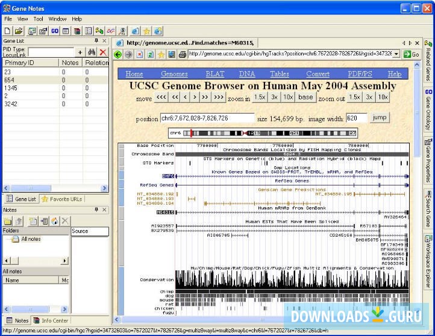Click the image width field
The image size is (435, 336).
pyautogui.click(x=357, y=118)
